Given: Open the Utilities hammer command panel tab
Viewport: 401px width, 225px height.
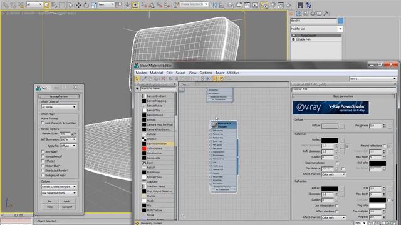Looking at the screenshot, I should coord(326,14).
